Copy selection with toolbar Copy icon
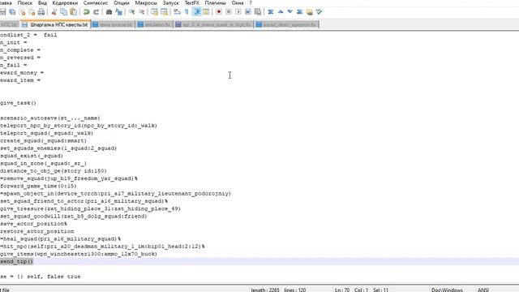Image resolution: width=519 pixels, height=292 pixels. pyautogui.click(x=63, y=12)
